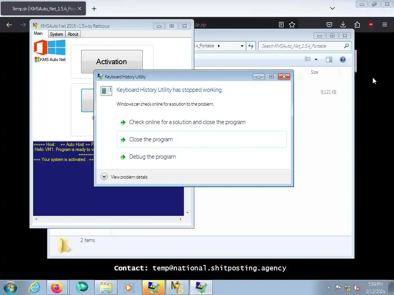Select the Main tab in KMSAuto

click(38, 34)
